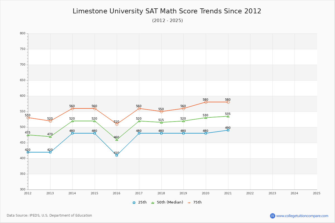Click the subtitle (2012 - 2025)

(167, 20)
